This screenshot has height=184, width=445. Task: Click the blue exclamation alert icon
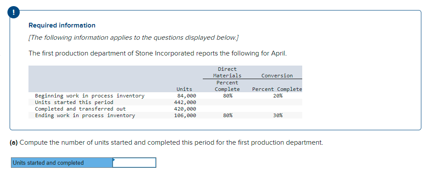15,13
